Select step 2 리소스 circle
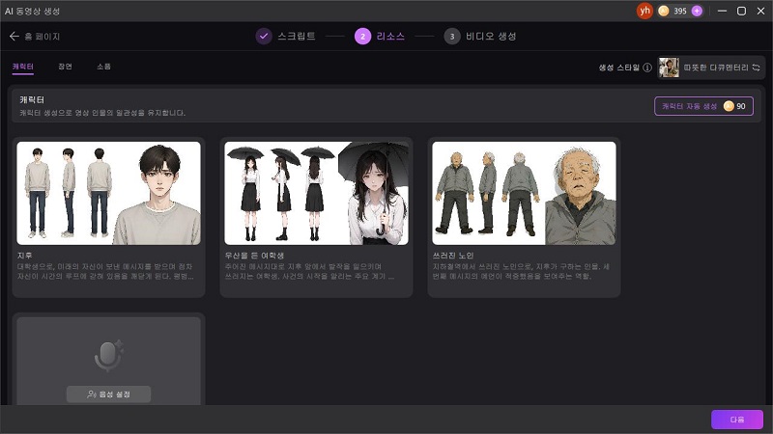This screenshot has width=773, height=434. click(x=363, y=36)
